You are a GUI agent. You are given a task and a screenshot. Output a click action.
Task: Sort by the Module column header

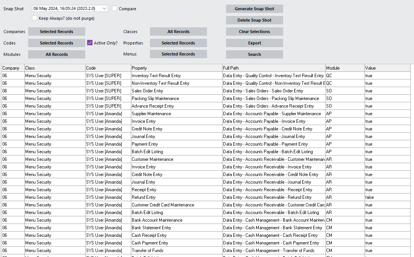(x=345, y=68)
